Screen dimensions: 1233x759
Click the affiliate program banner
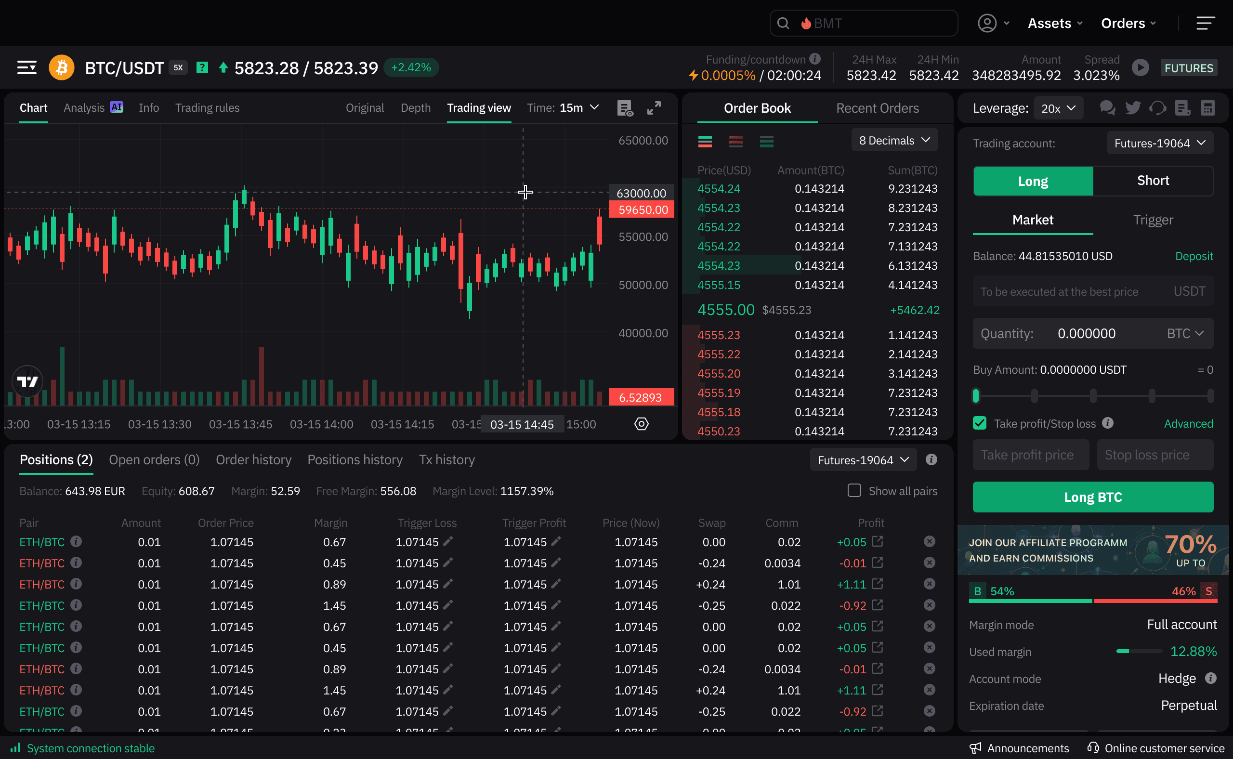[x=1092, y=550]
